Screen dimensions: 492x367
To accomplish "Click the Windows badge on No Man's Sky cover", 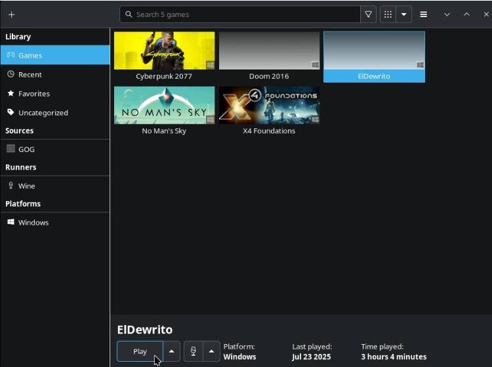I will (210, 119).
